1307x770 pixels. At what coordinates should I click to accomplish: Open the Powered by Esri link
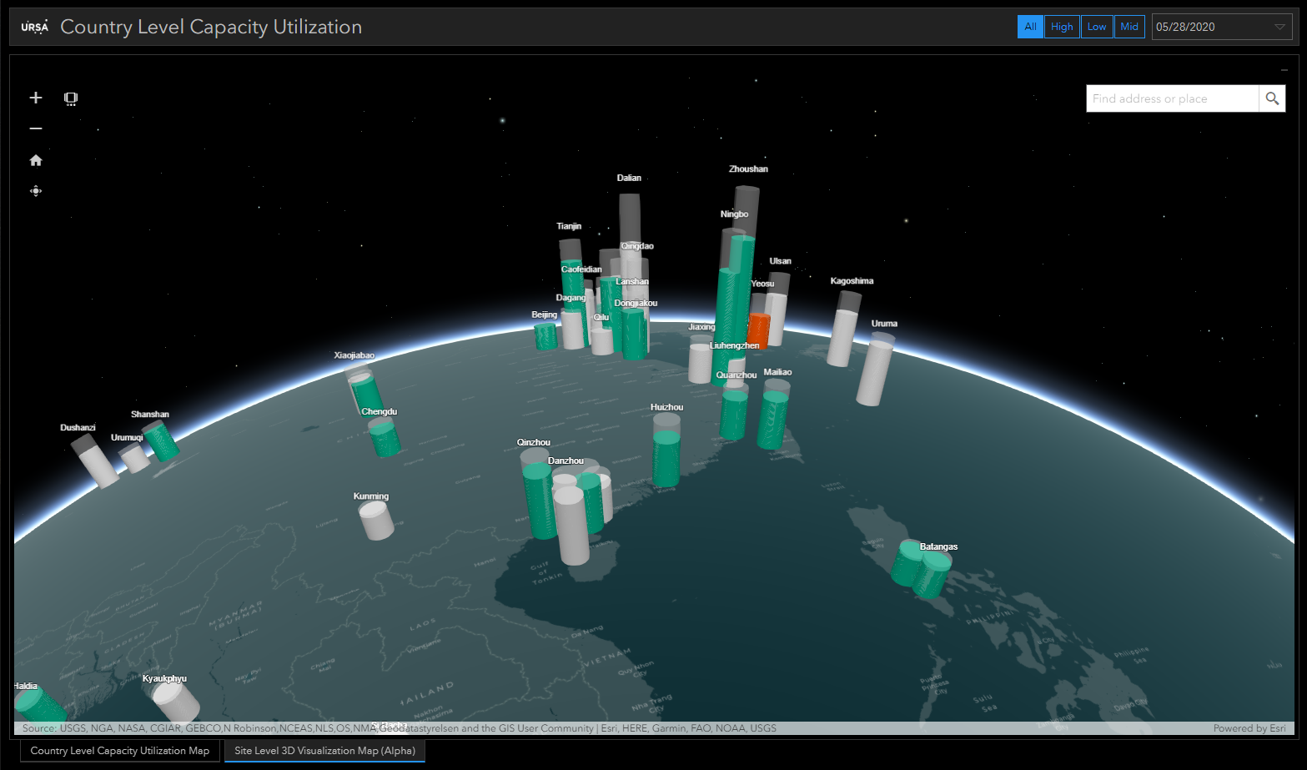tap(1249, 728)
